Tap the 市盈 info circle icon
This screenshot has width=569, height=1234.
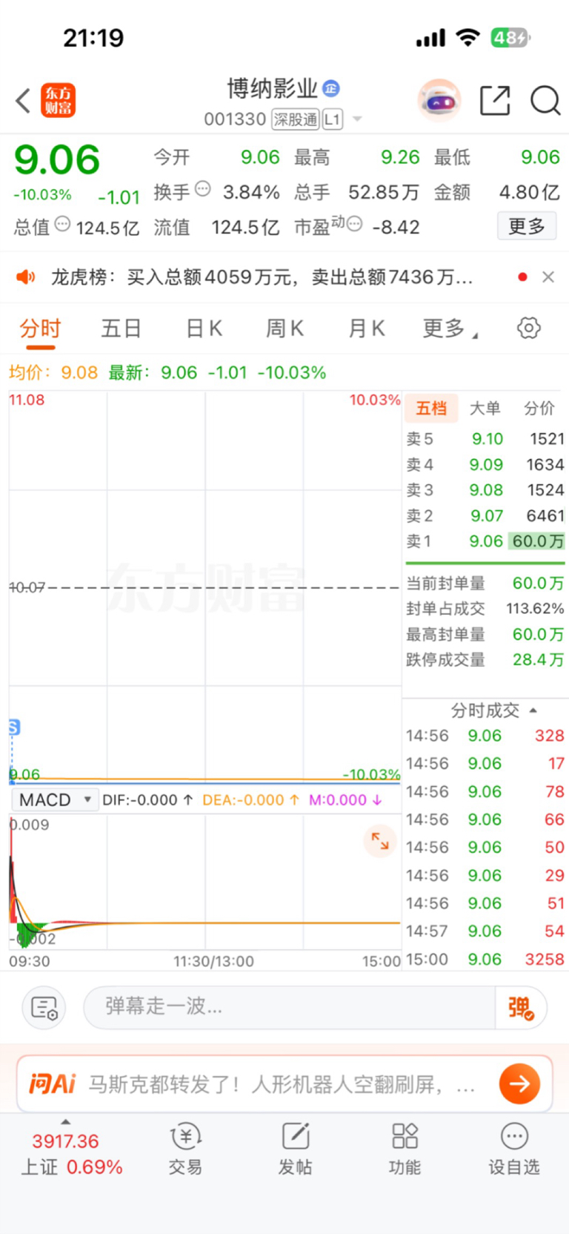coord(355,223)
